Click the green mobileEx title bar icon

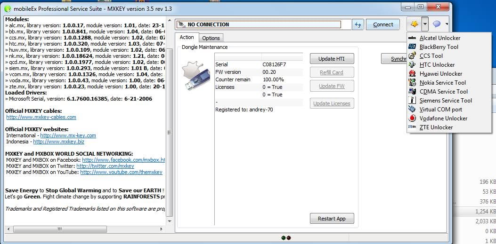[x=8, y=9]
